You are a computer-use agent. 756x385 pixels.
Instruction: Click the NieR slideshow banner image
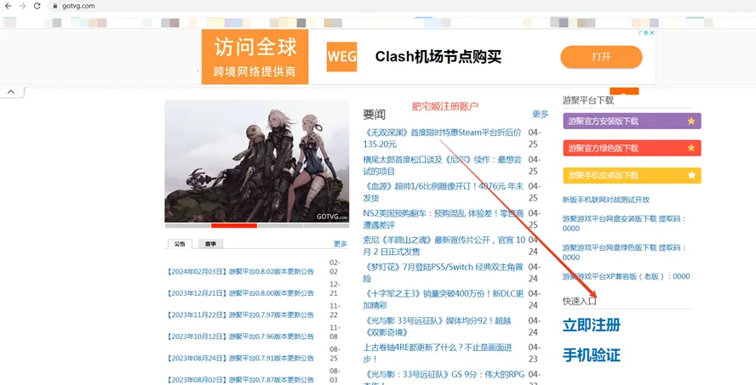click(x=257, y=161)
